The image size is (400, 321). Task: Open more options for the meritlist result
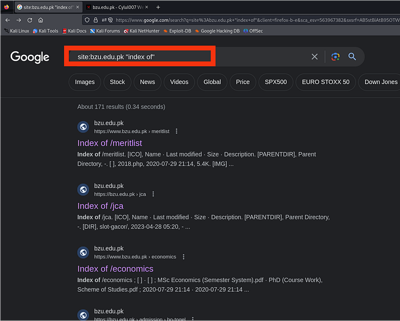[x=177, y=131]
